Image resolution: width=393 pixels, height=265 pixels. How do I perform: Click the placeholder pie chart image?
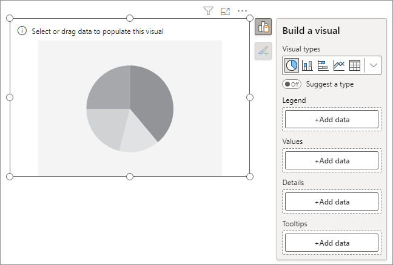tap(130, 109)
